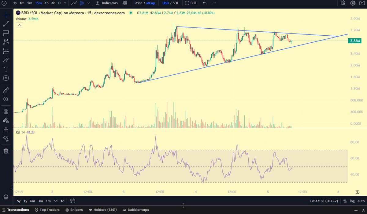Open the Fibonacci/horizontal lines tool group
This screenshot has width=367, height=214.
pos(6,33)
